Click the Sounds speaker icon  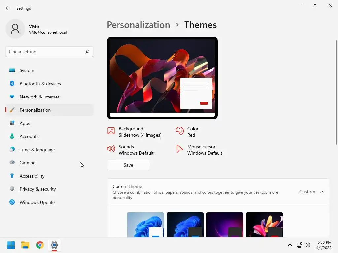coord(111,149)
